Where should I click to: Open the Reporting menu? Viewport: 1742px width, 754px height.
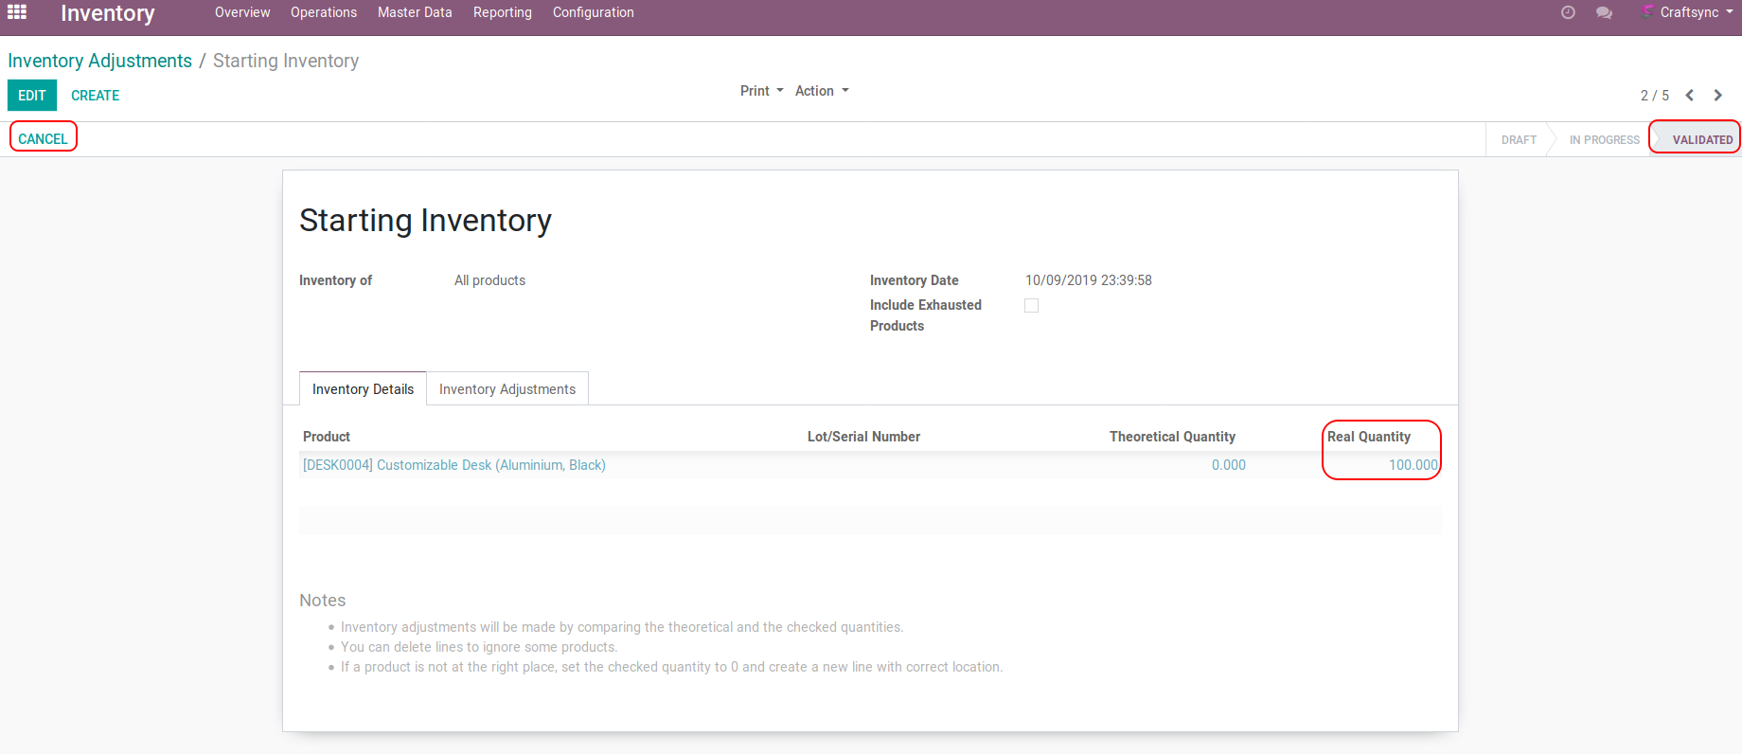pyautogui.click(x=503, y=12)
